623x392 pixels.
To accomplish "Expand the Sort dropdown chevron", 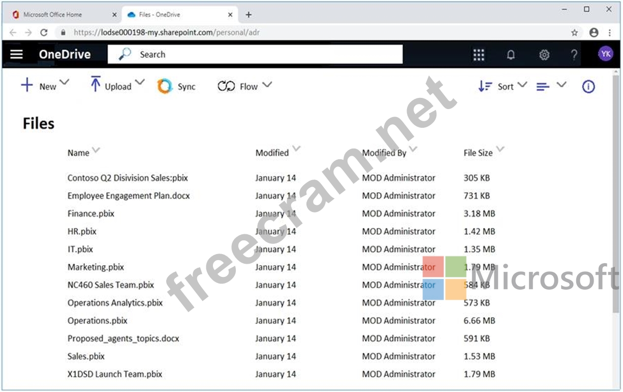I will coord(522,85).
